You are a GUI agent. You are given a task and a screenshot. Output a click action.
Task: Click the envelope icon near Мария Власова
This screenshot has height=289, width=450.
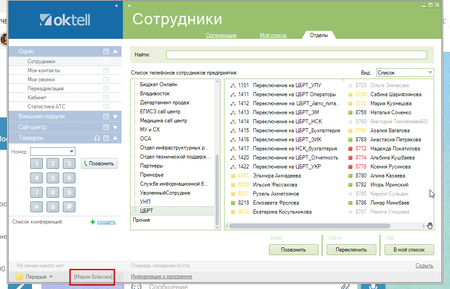[117, 277]
